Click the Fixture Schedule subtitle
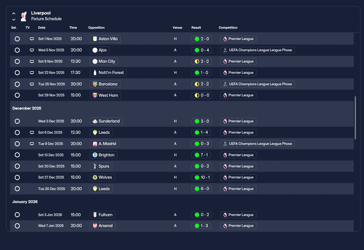 pyautogui.click(x=46, y=19)
